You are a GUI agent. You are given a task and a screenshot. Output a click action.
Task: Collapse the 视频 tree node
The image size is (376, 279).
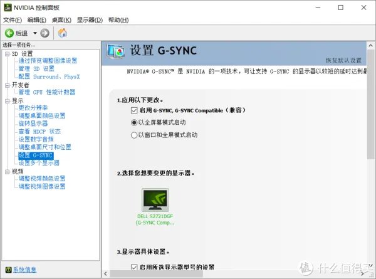click(x=7, y=172)
